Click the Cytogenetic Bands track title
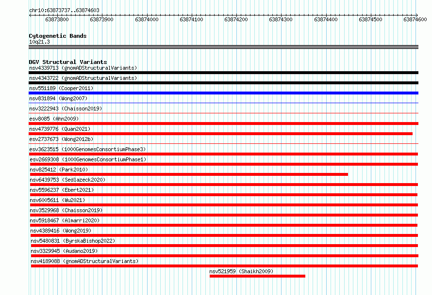 pos(58,36)
